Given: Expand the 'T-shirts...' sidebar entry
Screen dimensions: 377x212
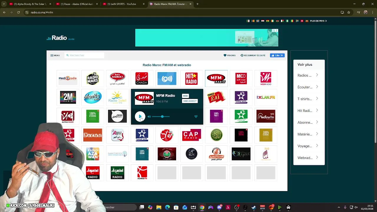Looking at the screenshot, I should click(x=308, y=99).
